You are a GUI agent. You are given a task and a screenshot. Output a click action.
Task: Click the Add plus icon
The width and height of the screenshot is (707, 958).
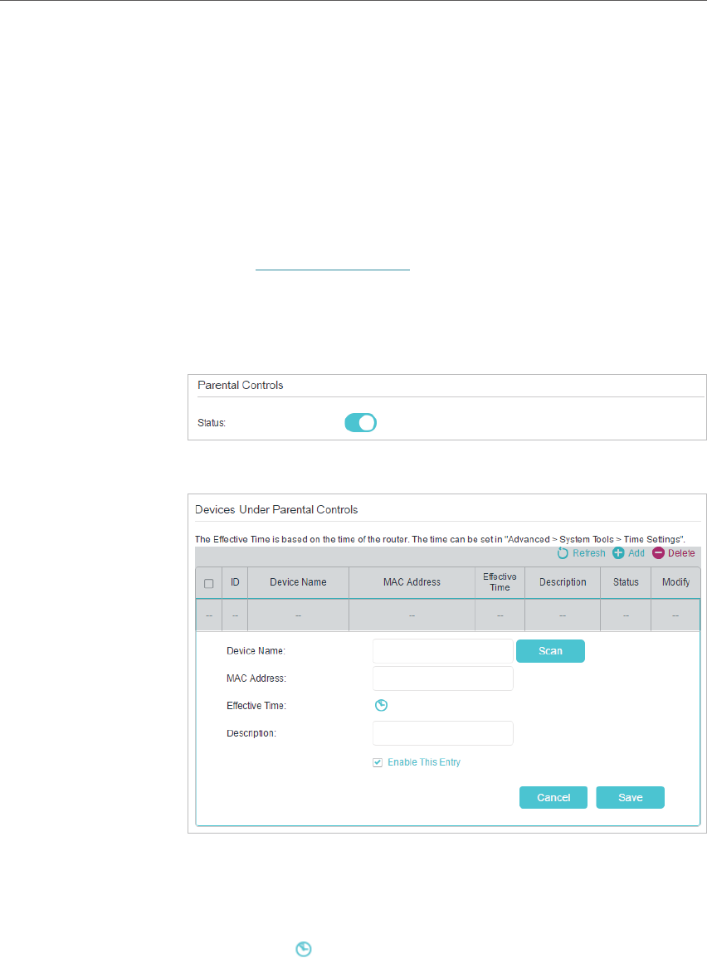pos(618,553)
